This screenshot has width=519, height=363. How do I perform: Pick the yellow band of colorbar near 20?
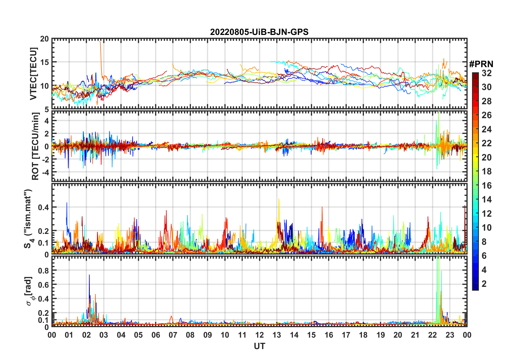coord(475,157)
